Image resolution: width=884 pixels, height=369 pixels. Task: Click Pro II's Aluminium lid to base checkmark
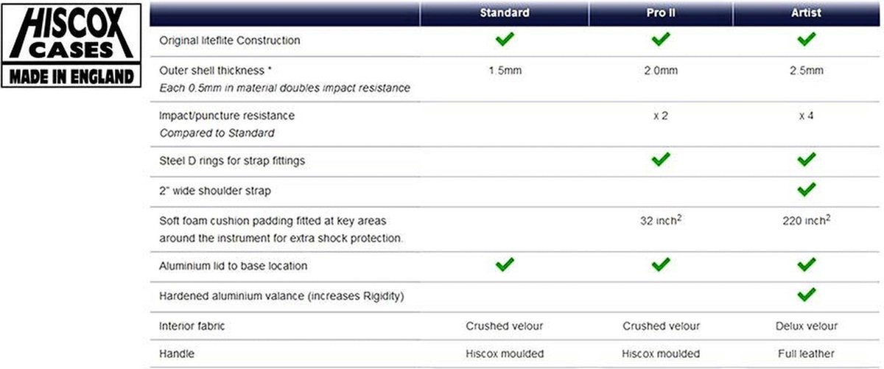coord(661,264)
